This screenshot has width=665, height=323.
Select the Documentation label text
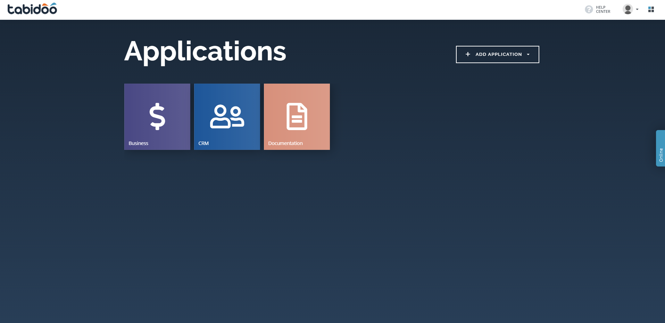[x=285, y=143]
